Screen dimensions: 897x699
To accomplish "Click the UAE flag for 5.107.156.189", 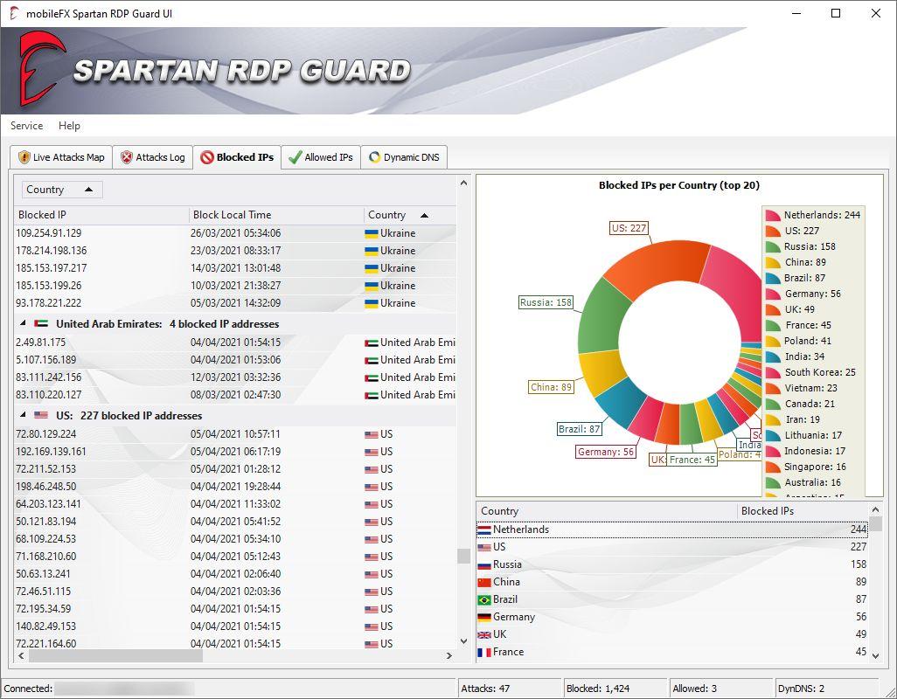I will click(x=372, y=360).
